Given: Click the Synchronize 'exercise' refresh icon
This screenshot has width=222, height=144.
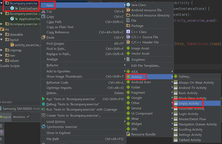Looking at the screenshot, I should pos(43,127).
